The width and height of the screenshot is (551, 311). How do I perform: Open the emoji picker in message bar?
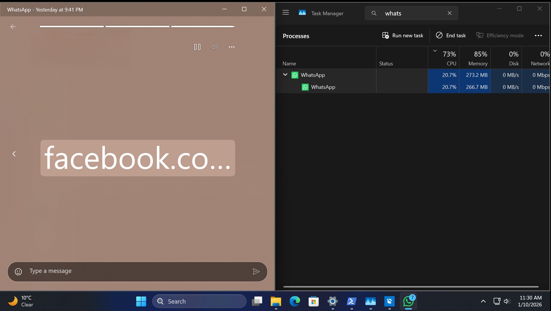tap(18, 271)
